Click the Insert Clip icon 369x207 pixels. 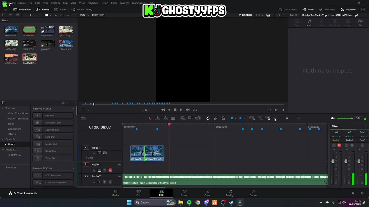click(182, 118)
